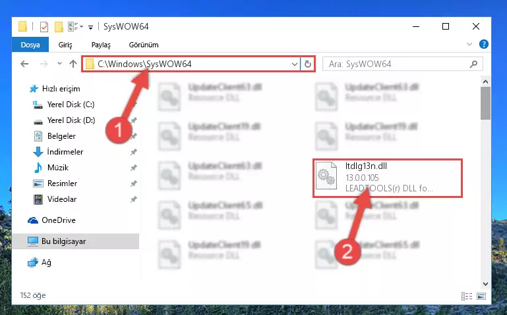Switch to large thumbnails view
The height and width of the screenshot is (315, 507).
481,296
